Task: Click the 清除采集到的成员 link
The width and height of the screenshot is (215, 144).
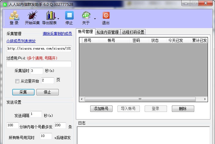Action: (x=57, y=34)
